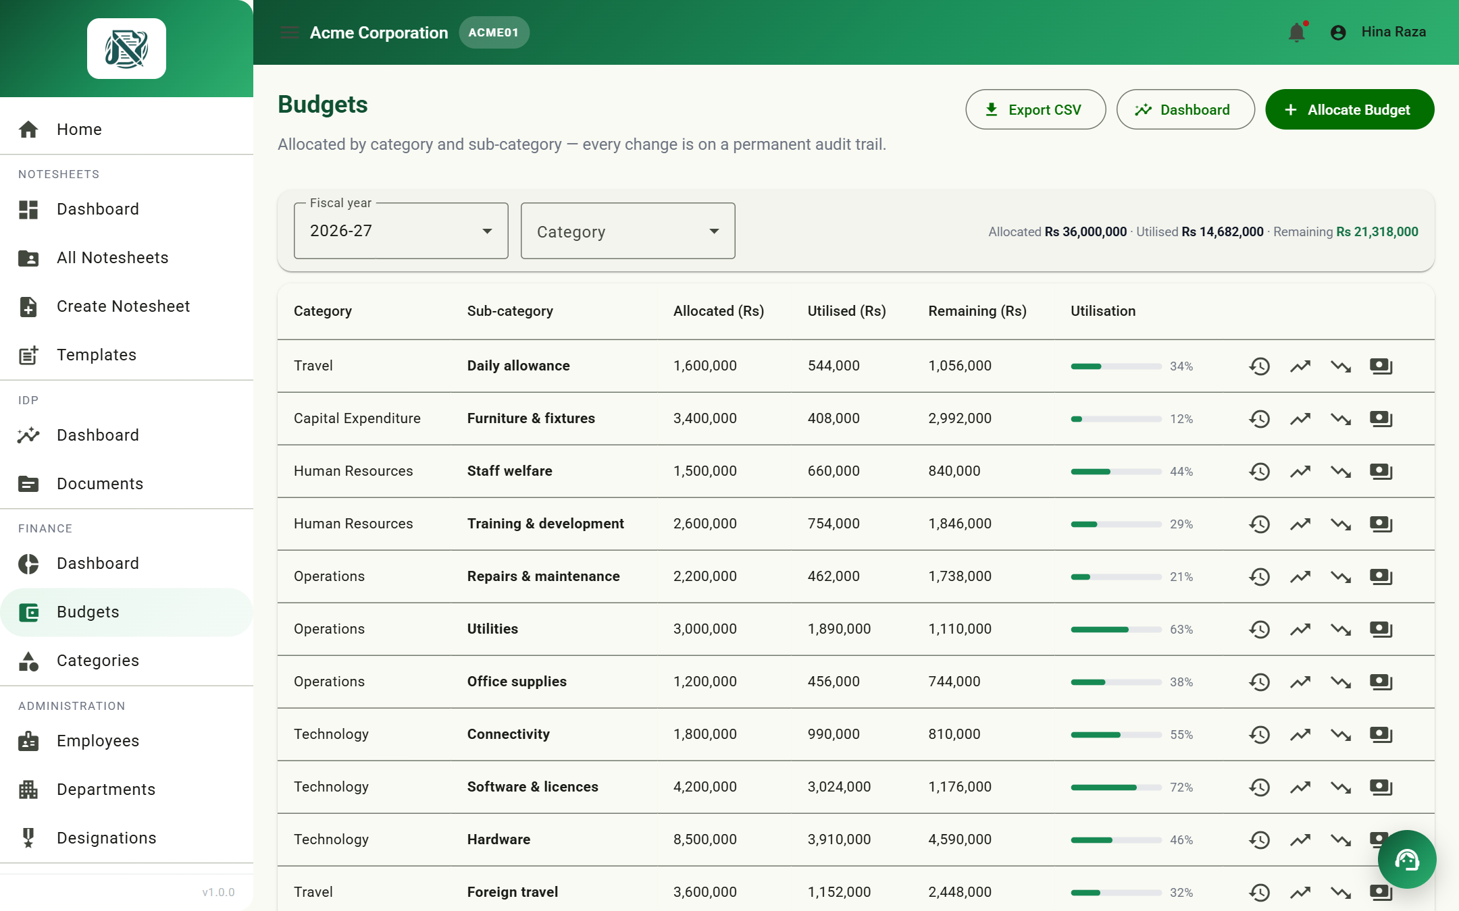Viewport: 1459px width, 911px height.
Task: Click upward trend icon in Hardware row
Action: point(1300,839)
